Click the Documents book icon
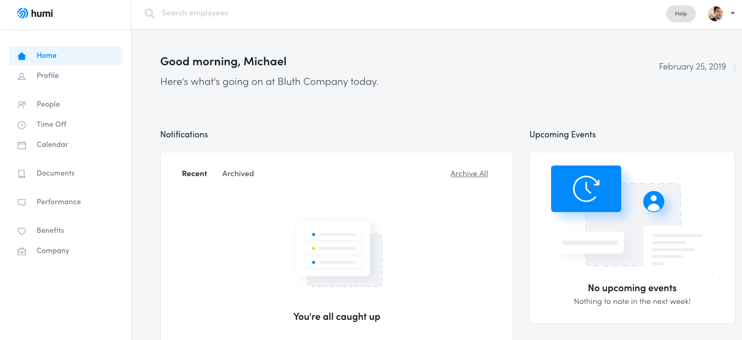 coord(22,173)
